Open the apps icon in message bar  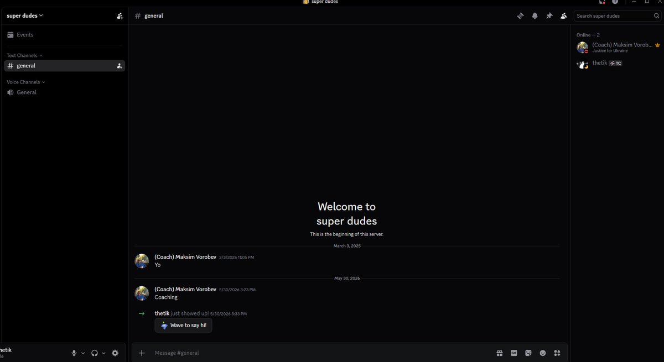(x=557, y=353)
